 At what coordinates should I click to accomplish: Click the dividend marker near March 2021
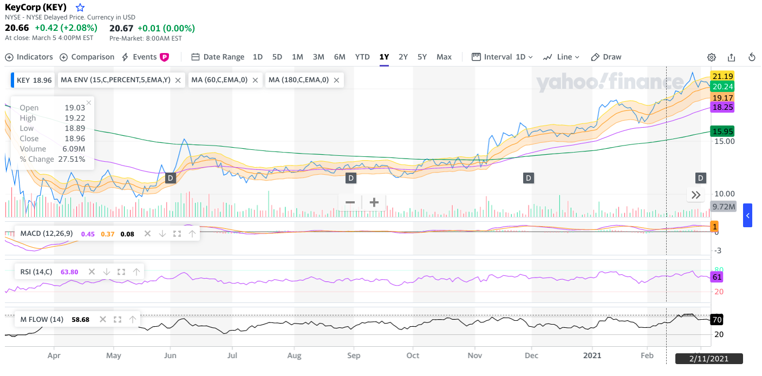pyautogui.click(x=701, y=177)
